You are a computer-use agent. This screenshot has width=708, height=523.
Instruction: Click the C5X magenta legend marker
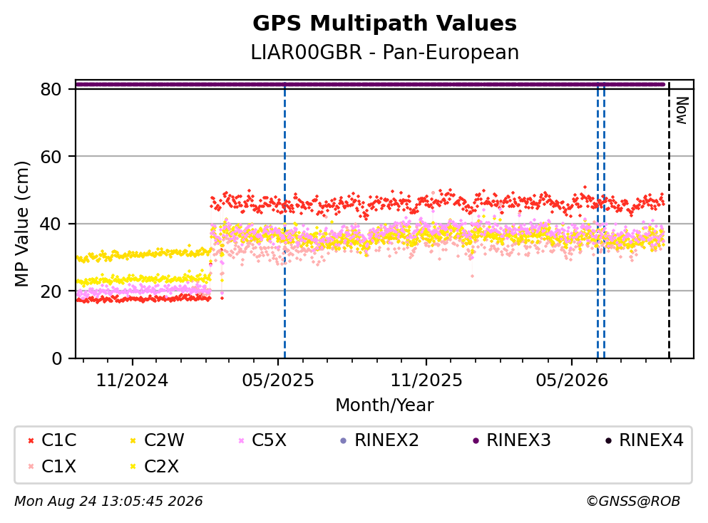point(241,440)
